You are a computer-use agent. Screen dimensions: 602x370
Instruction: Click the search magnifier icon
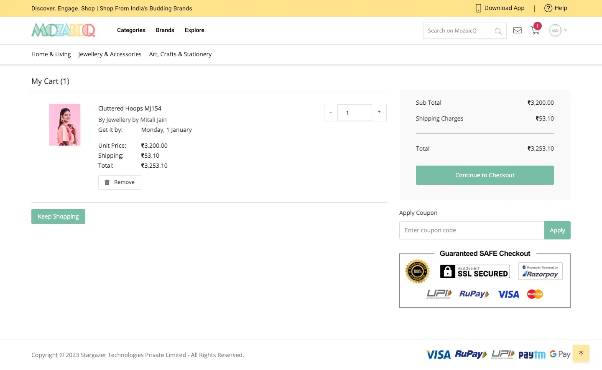(498, 31)
